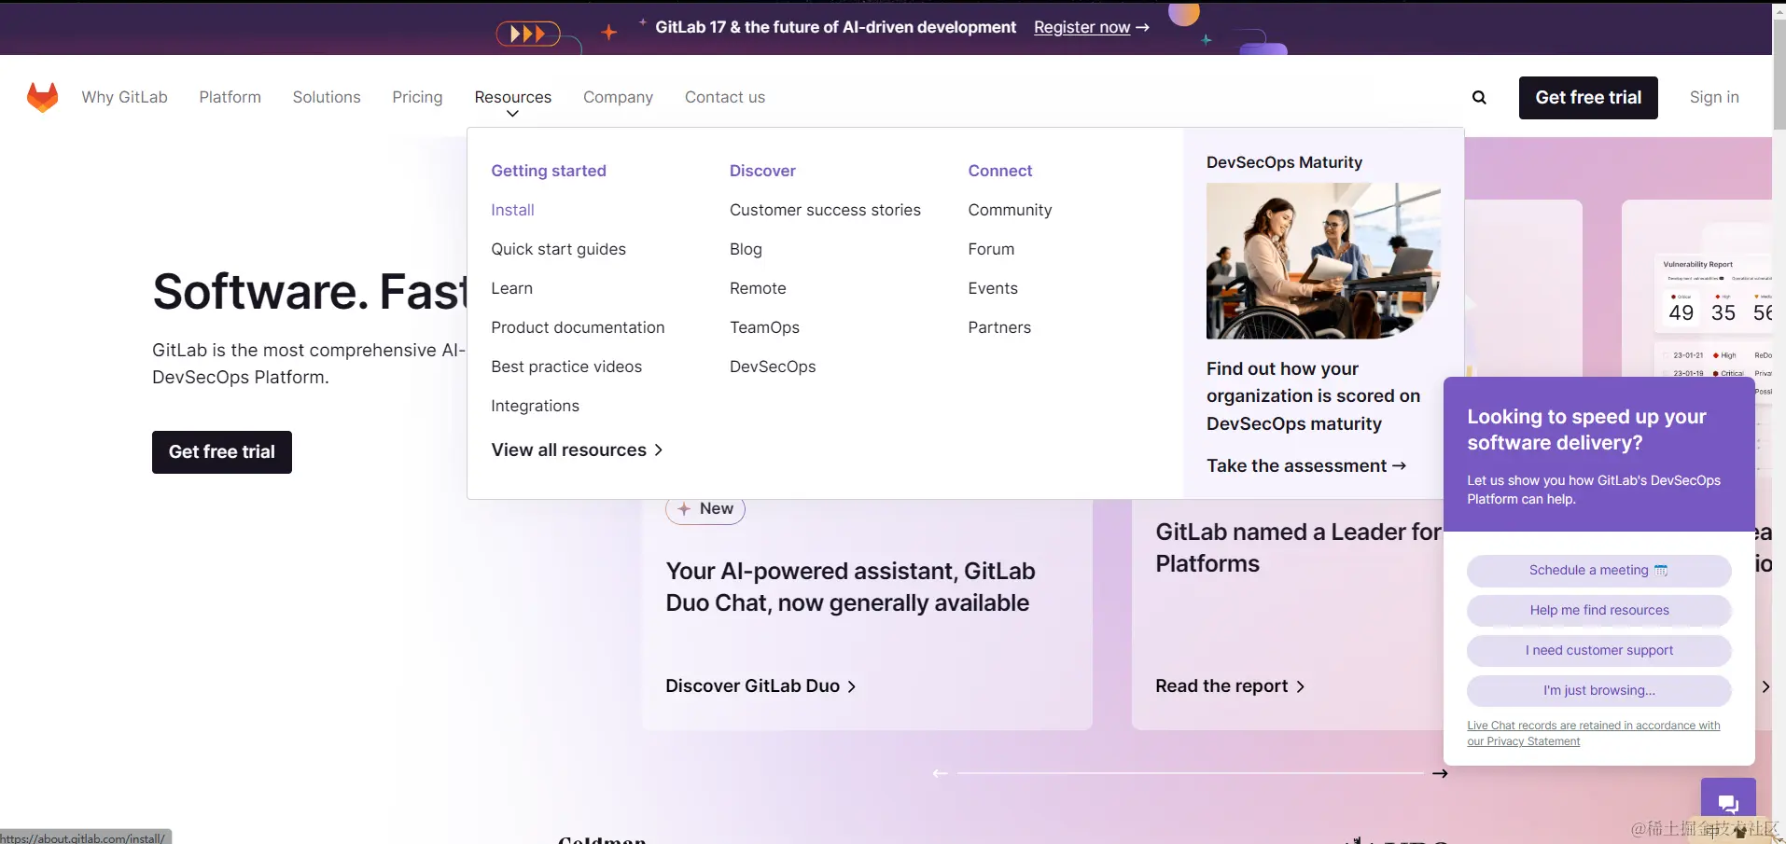Click the calendar icon in Schedule a meeting
The image size is (1786, 844).
tap(1661, 570)
